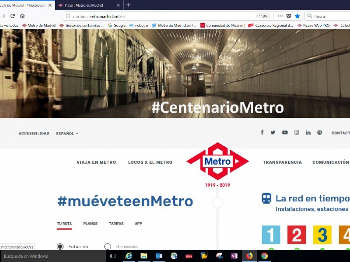Open the page actions three-dot menu

[x=280, y=16]
